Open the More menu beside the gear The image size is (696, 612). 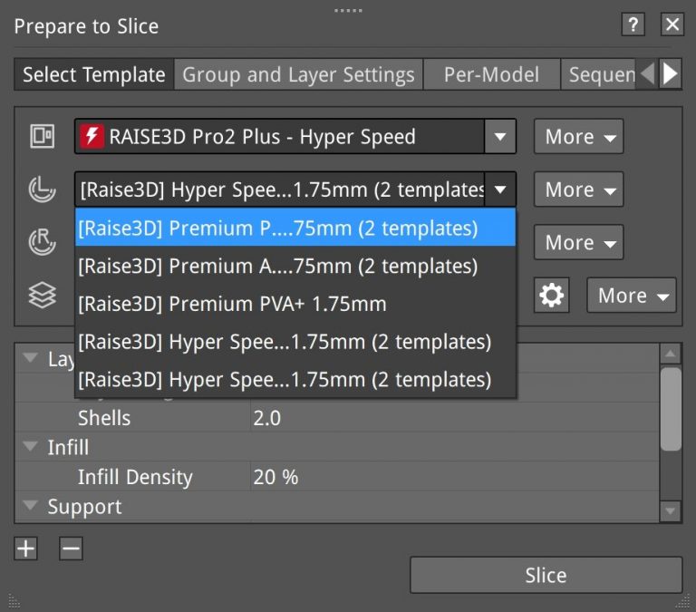(631, 296)
